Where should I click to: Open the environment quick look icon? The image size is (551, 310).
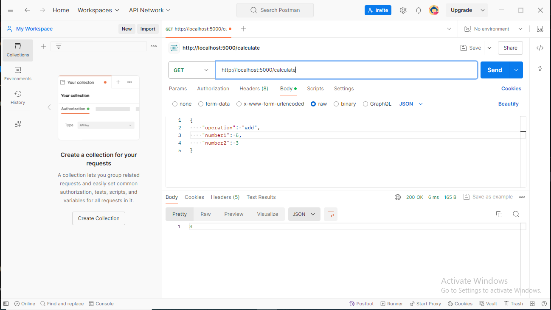(540, 29)
